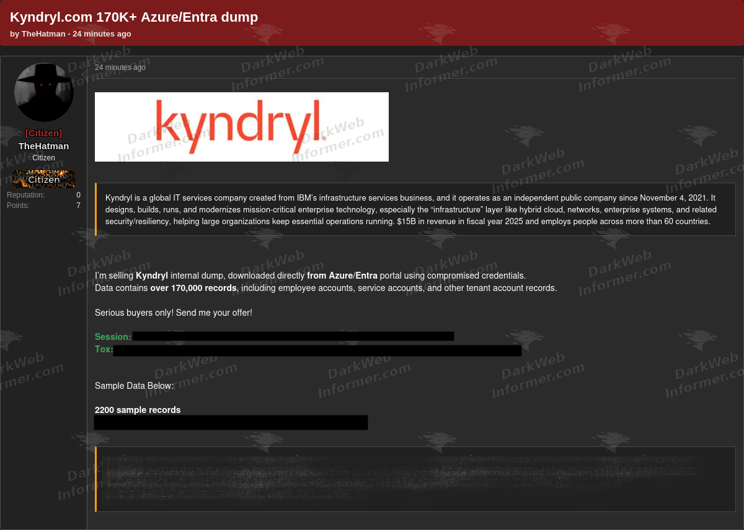Click the redacted Tox ID bar
Image resolution: width=744 pixels, height=530 pixels.
pyautogui.click(x=317, y=350)
